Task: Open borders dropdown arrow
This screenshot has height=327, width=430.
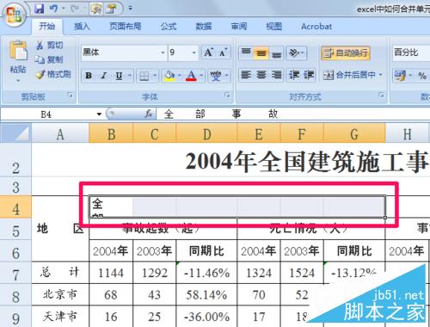Action: coord(155,76)
